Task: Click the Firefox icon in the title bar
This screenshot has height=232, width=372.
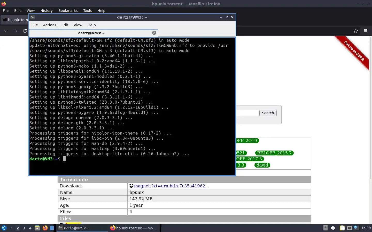Action: point(4,4)
